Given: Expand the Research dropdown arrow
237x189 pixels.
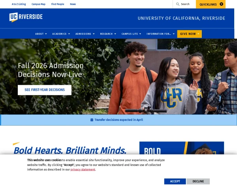Looking at the screenshot, I should [x=115, y=34].
